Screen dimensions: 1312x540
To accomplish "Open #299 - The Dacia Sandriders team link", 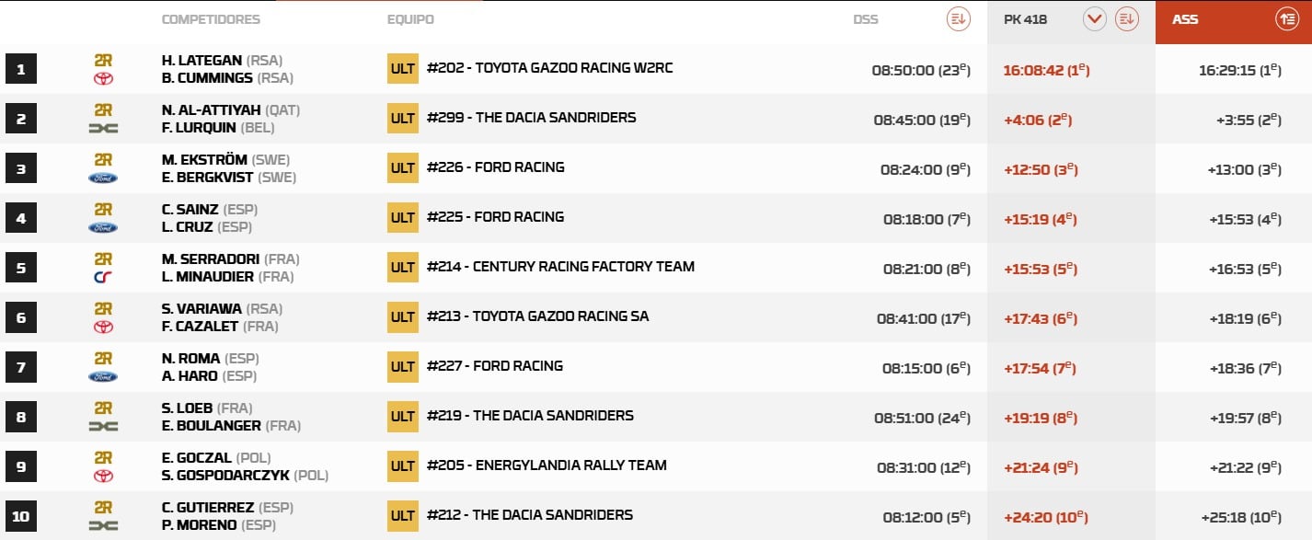I will tap(531, 118).
